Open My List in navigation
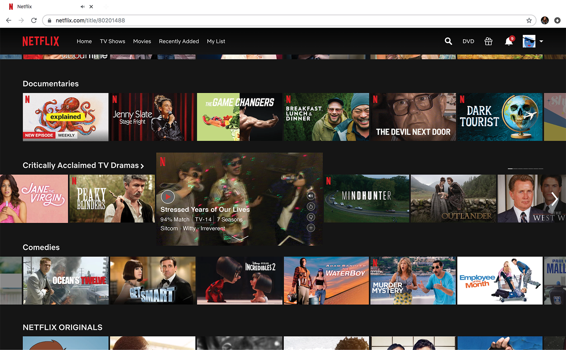 point(216,41)
